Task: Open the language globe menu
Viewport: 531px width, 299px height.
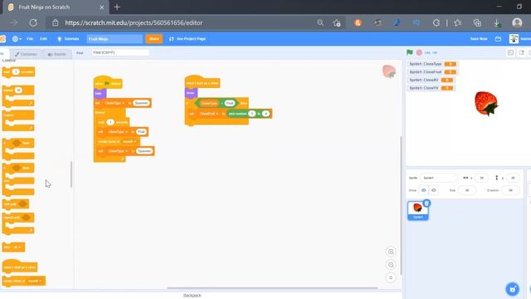Action: tap(17, 39)
